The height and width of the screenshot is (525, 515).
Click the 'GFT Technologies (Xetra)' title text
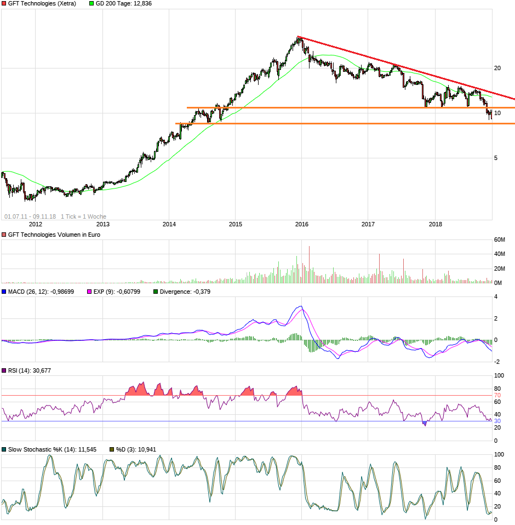pos(42,4)
